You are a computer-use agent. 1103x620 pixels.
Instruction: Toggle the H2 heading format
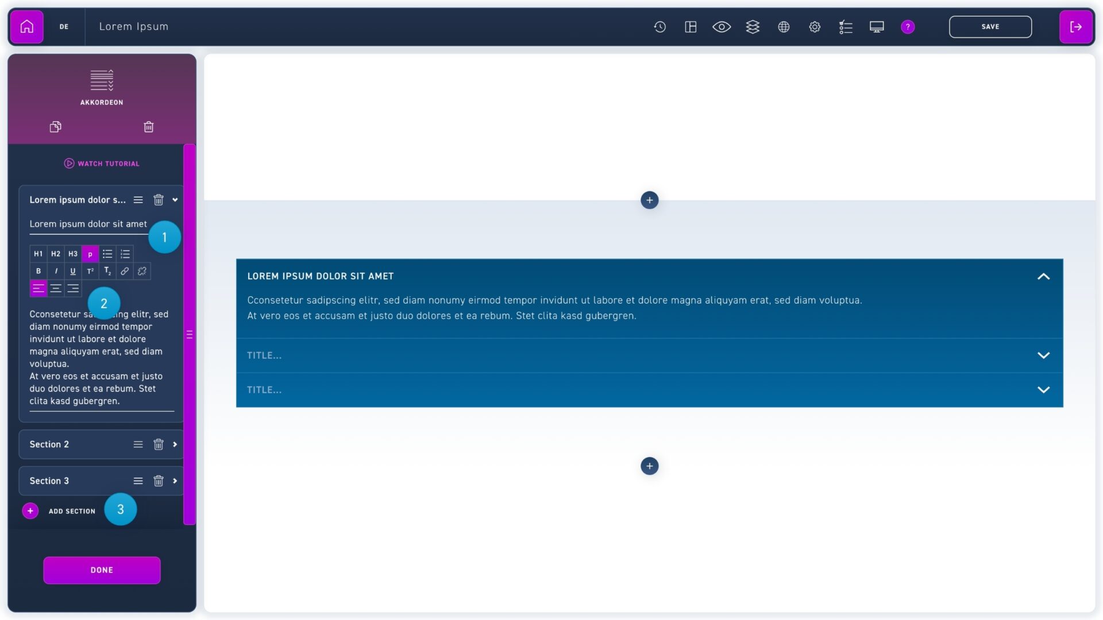tap(56, 254)
